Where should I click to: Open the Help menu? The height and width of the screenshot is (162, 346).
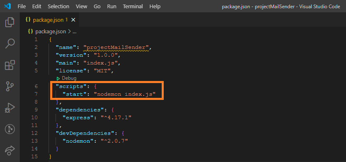click(x=155, y=7)
